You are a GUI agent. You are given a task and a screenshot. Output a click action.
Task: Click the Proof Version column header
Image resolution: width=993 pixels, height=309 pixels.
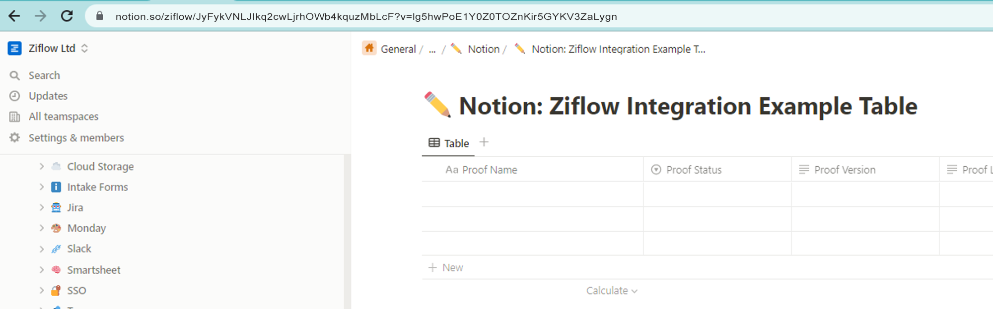tap(865, 170)
